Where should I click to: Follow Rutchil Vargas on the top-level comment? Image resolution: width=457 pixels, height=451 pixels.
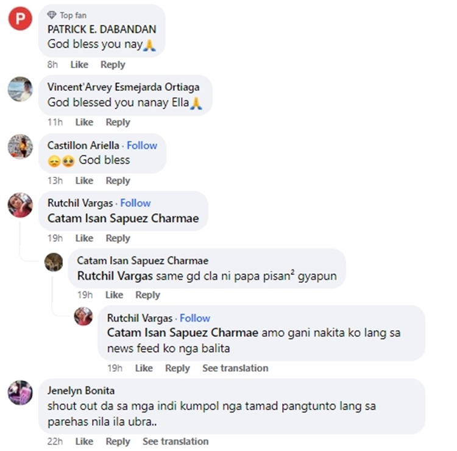(x=135, y=203)
